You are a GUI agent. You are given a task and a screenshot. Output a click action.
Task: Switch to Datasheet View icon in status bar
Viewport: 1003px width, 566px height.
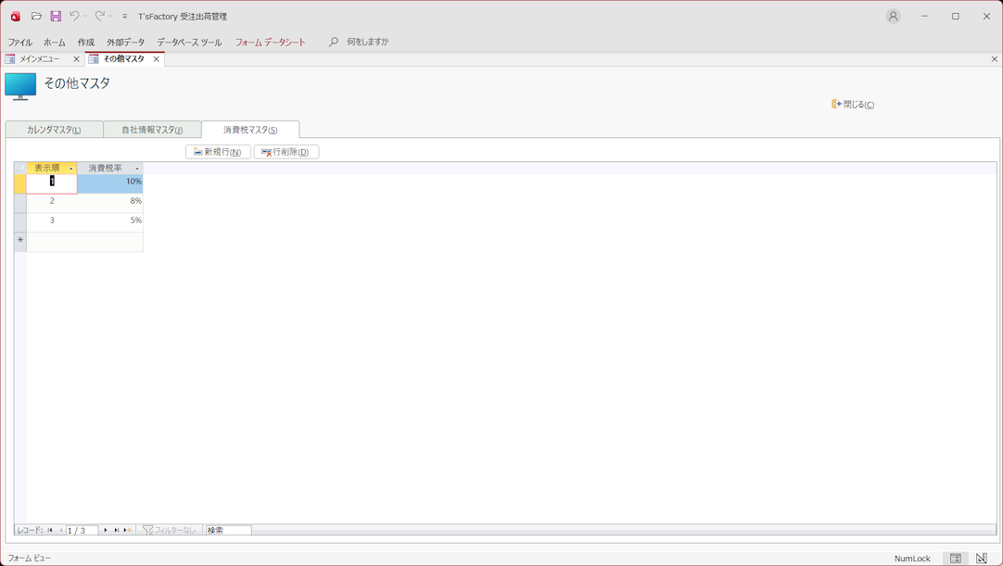tap(955, 559)
